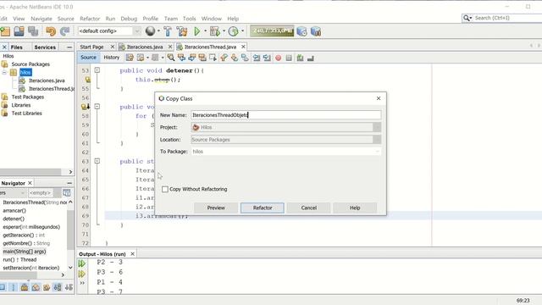Click the Last Edit icon beside History
Image resolution: width=542 pixels, height=305 pixels.
click(130, 58)
